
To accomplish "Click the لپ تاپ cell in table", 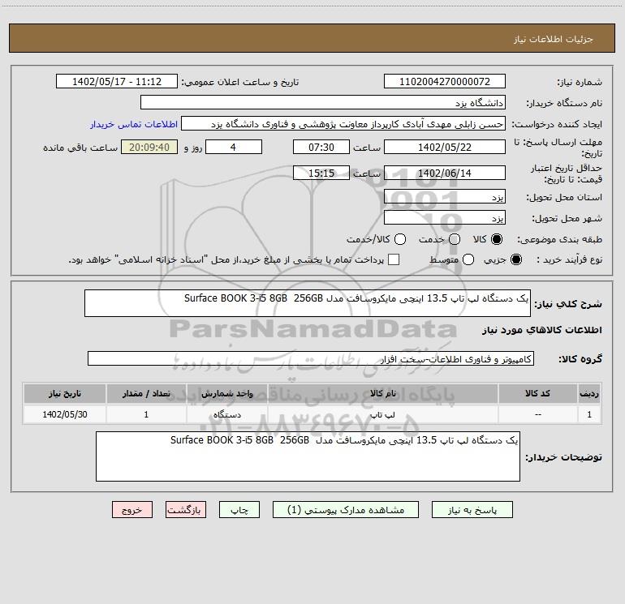I will point(382,414).
